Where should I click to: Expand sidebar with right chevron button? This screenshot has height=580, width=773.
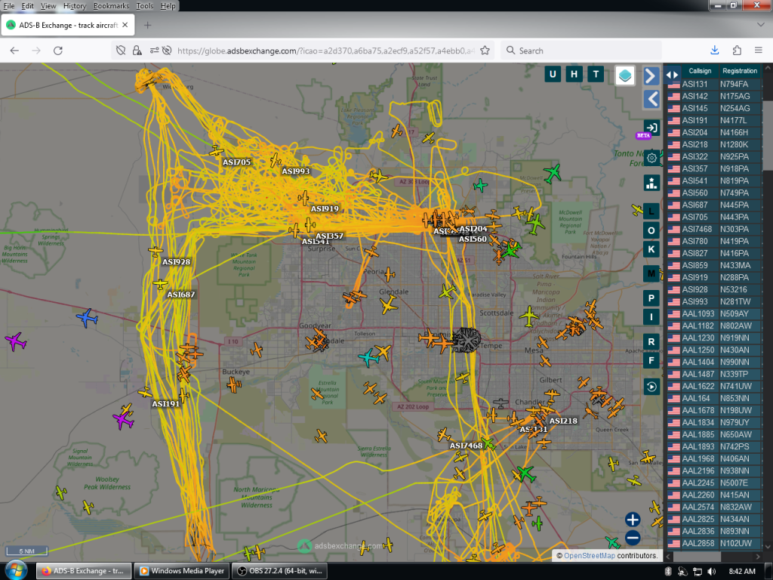651,76
